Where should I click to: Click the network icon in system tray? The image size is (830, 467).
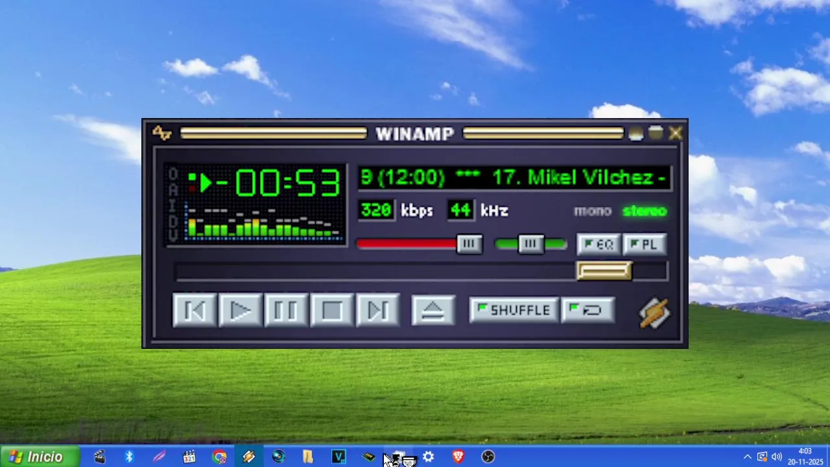762,457
